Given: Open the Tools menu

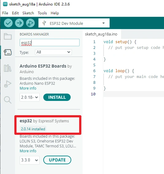Looking at the screenshot, I should click(x=42, y=13).
